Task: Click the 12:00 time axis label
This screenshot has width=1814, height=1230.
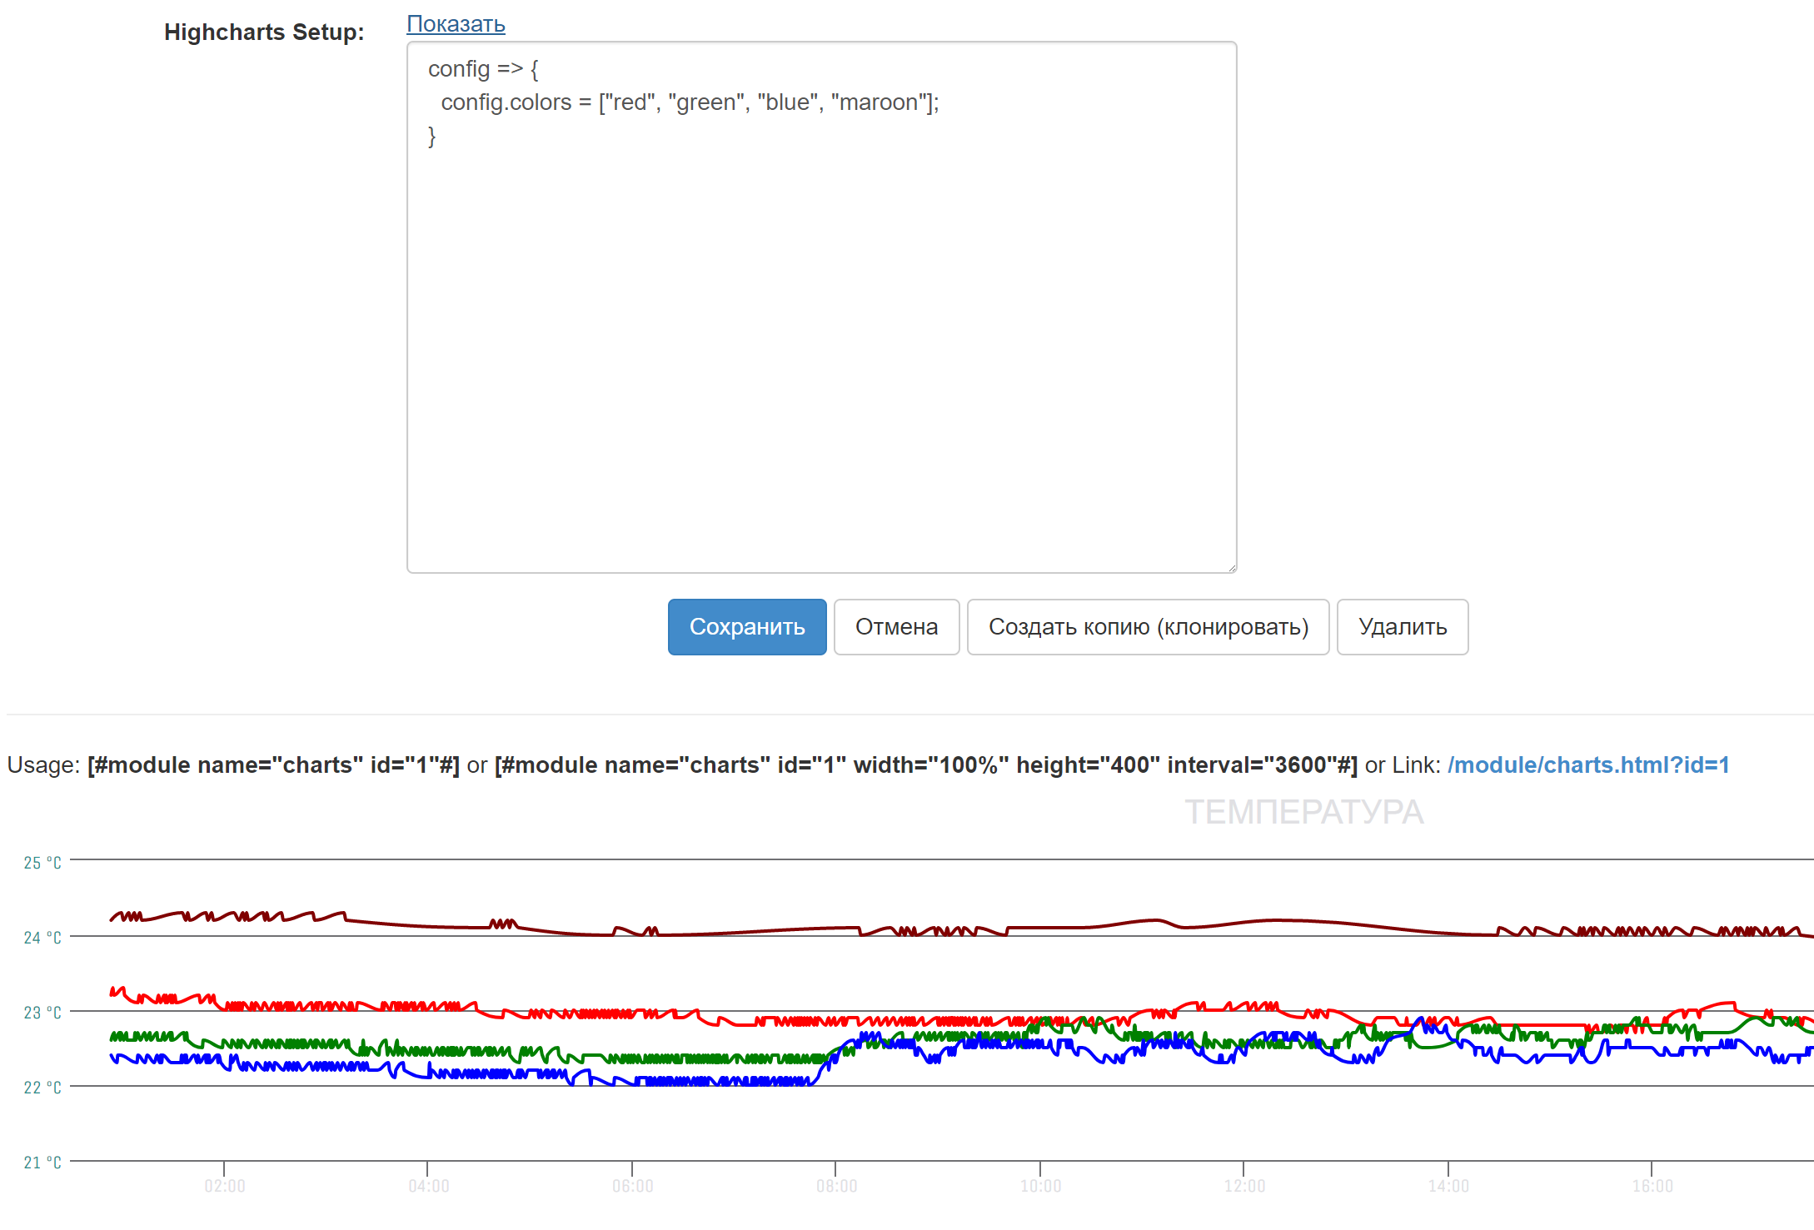Action: [1244, 1186]
